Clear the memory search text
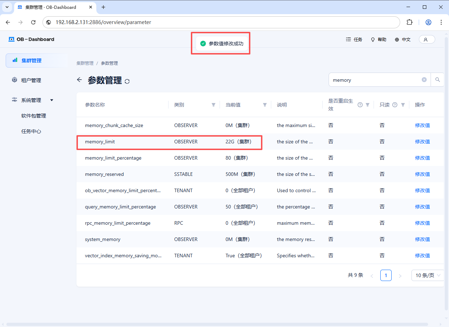449x327 pixels. tap(424, 80)
